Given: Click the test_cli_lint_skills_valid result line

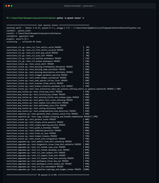Looking at the screenshot, I should [48, 47].
